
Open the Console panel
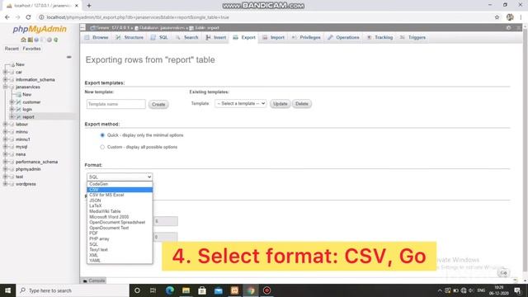coord(94,280)
